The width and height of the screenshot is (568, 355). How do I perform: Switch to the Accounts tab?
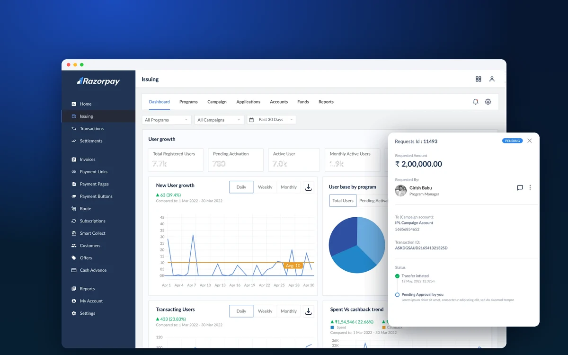pos(279,102)
